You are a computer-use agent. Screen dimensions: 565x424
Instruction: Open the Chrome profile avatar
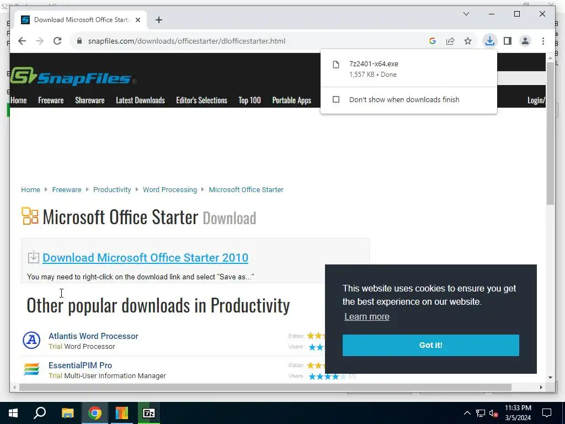click(525, 41)
